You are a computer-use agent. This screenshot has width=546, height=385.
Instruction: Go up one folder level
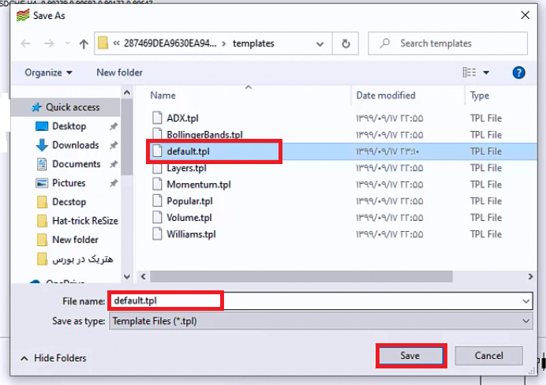click(84, 43)
